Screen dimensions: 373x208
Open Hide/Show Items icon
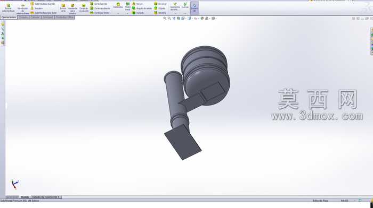[195, 18]
